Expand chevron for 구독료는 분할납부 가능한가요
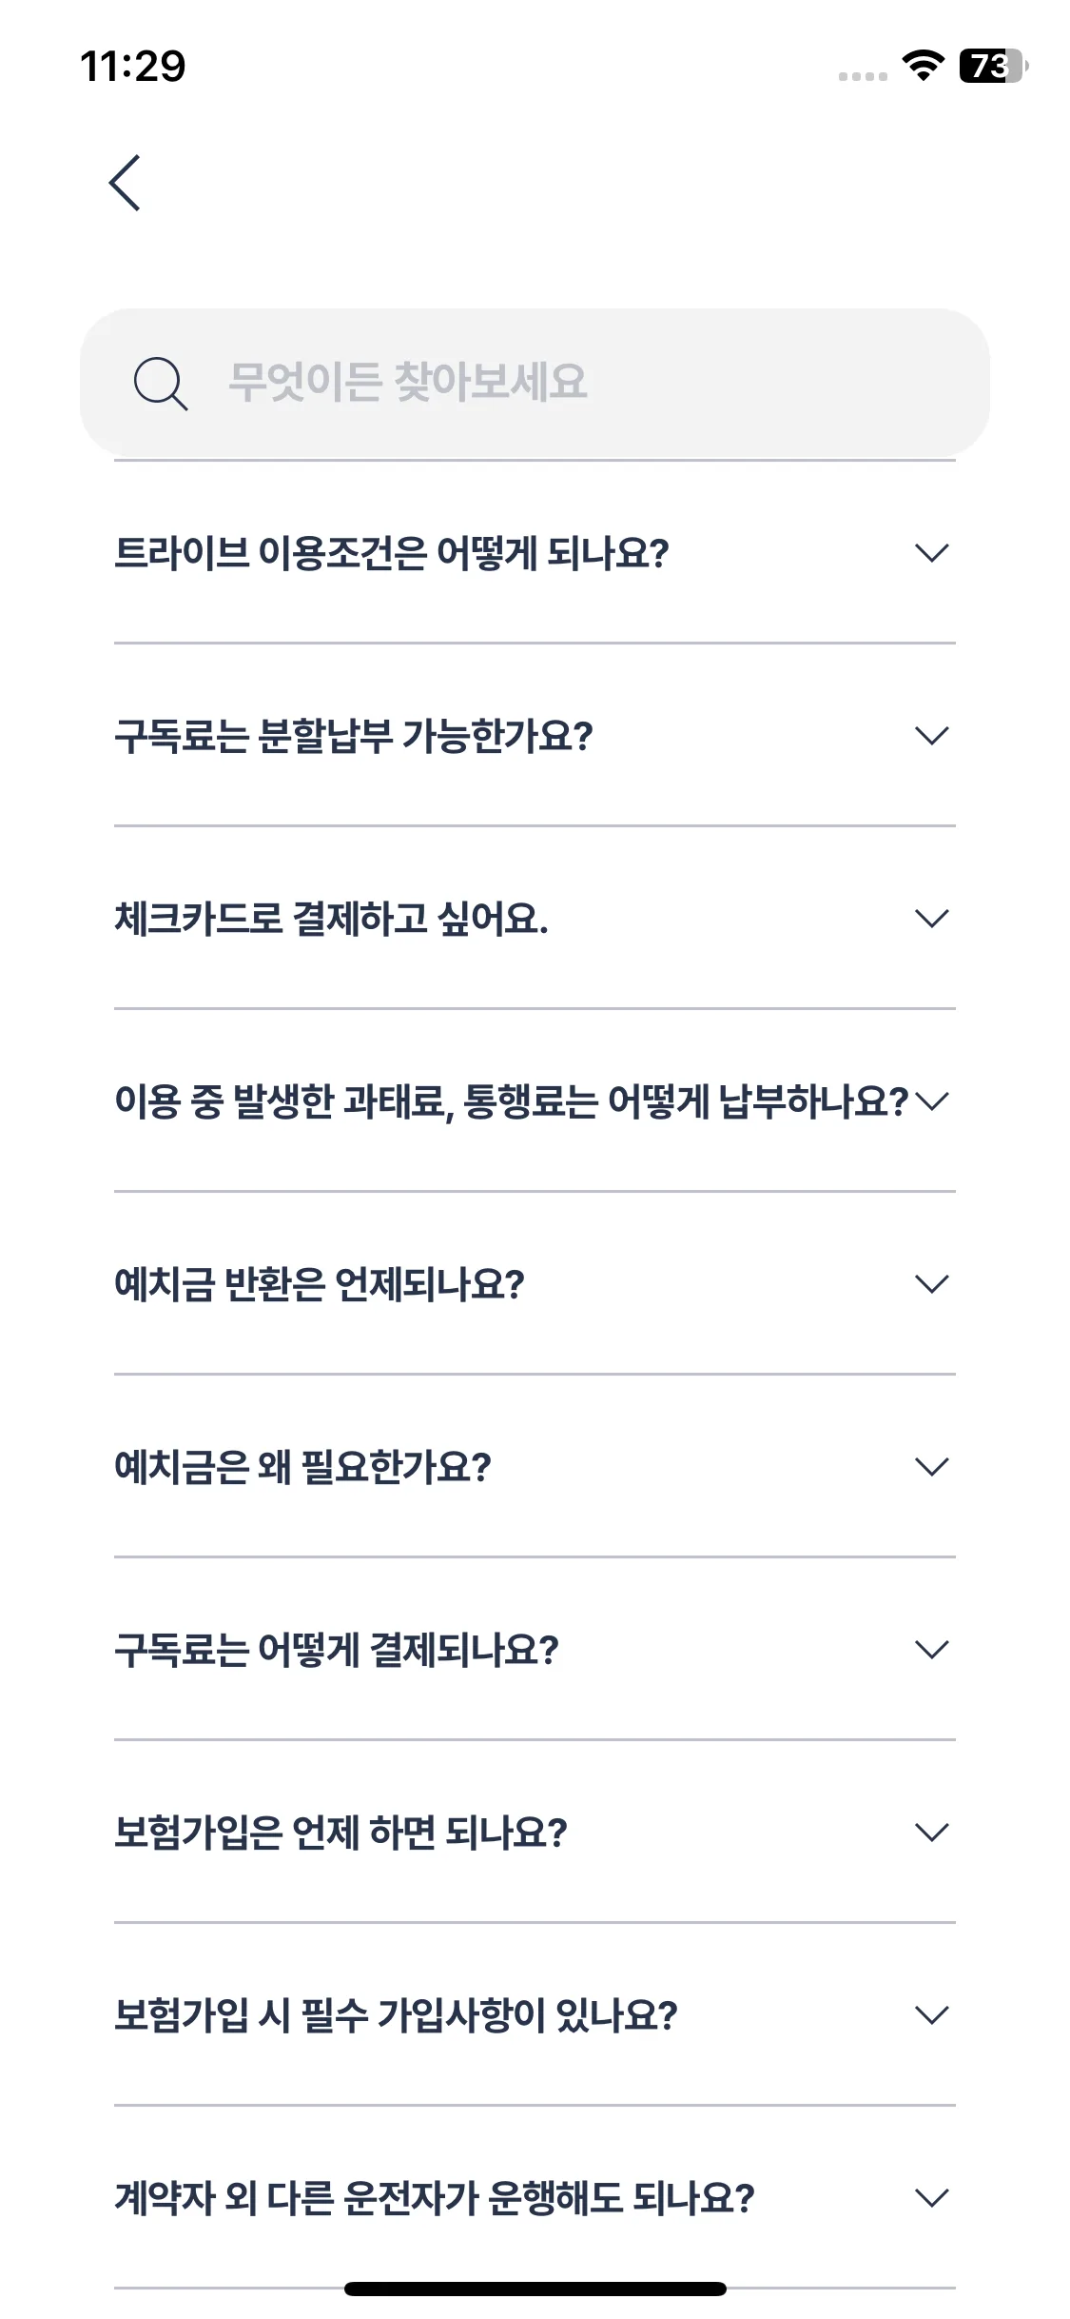This screenshot has width=1070, height=2319. [931, 736]
